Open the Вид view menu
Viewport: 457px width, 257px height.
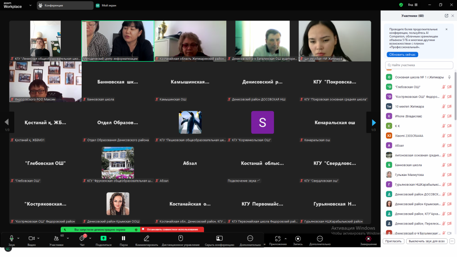pos(413,4)
